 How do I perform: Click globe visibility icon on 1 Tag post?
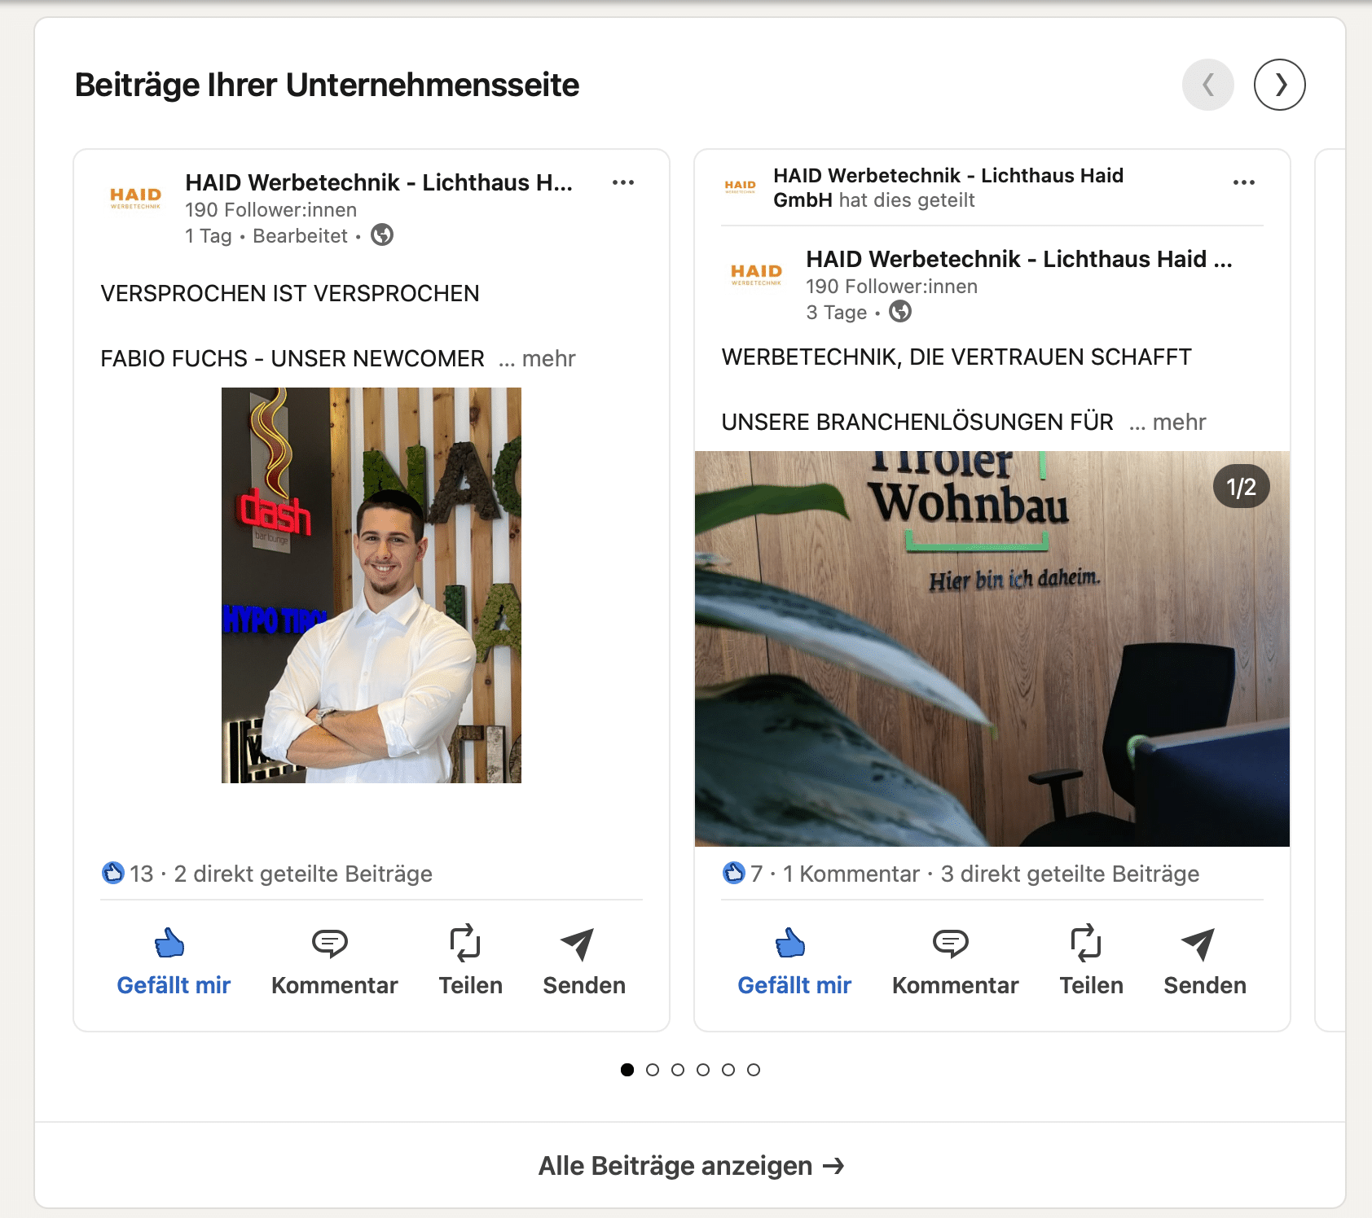tap(382, 235)
